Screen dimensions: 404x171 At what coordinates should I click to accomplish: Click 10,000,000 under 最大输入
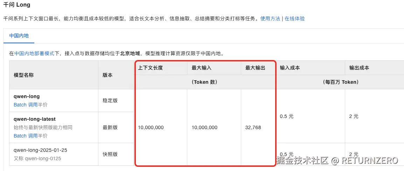pyautogui.click(x=204, y=128)
